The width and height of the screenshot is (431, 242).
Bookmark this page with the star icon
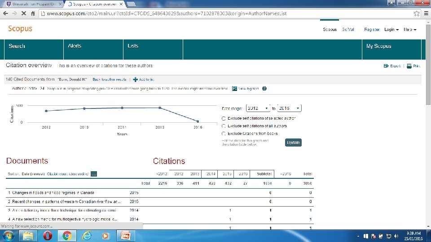click(x=417, y=13)
